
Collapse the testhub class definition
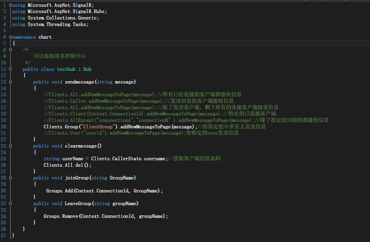coord(11,69)
